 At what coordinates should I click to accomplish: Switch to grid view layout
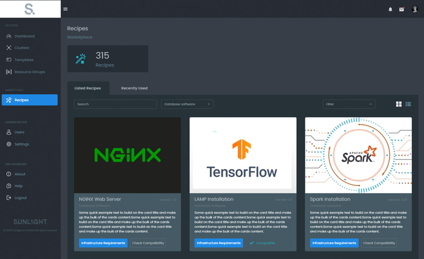pos(399,104)
